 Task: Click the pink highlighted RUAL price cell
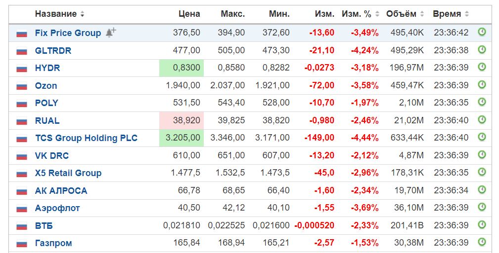[181, 121]
